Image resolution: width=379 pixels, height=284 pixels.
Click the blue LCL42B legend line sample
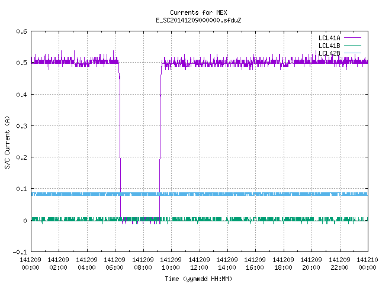click(352, 53)
